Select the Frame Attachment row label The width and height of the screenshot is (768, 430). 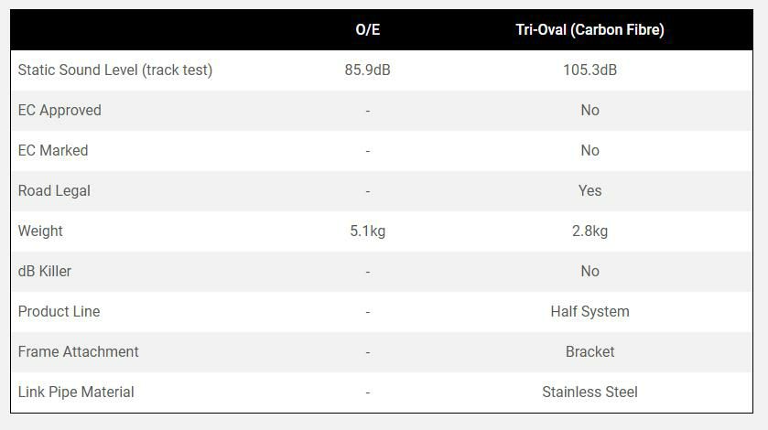point(79,351)
